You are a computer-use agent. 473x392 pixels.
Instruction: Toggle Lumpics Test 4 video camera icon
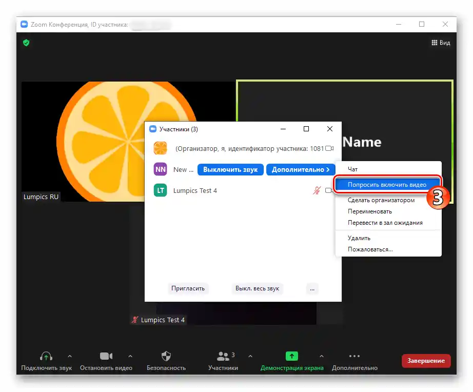pyautogui.click(x=328, y=190)
